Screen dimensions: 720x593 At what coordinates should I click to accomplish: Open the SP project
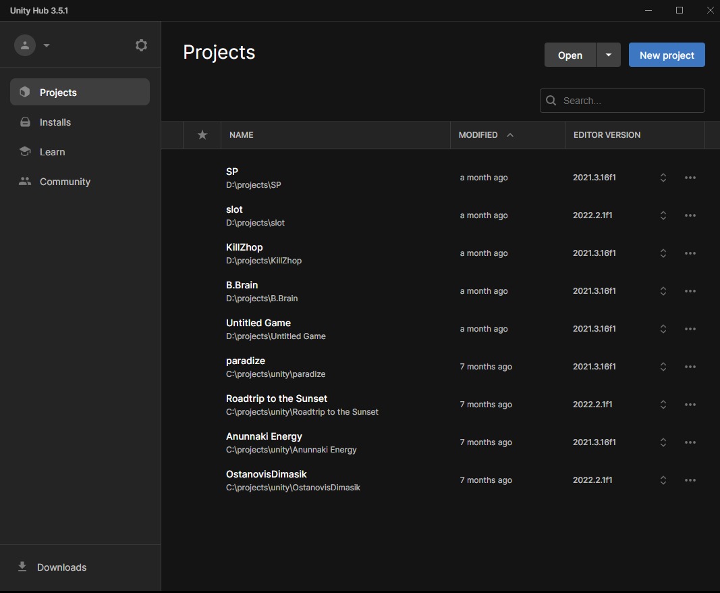[x=232, y=172]
